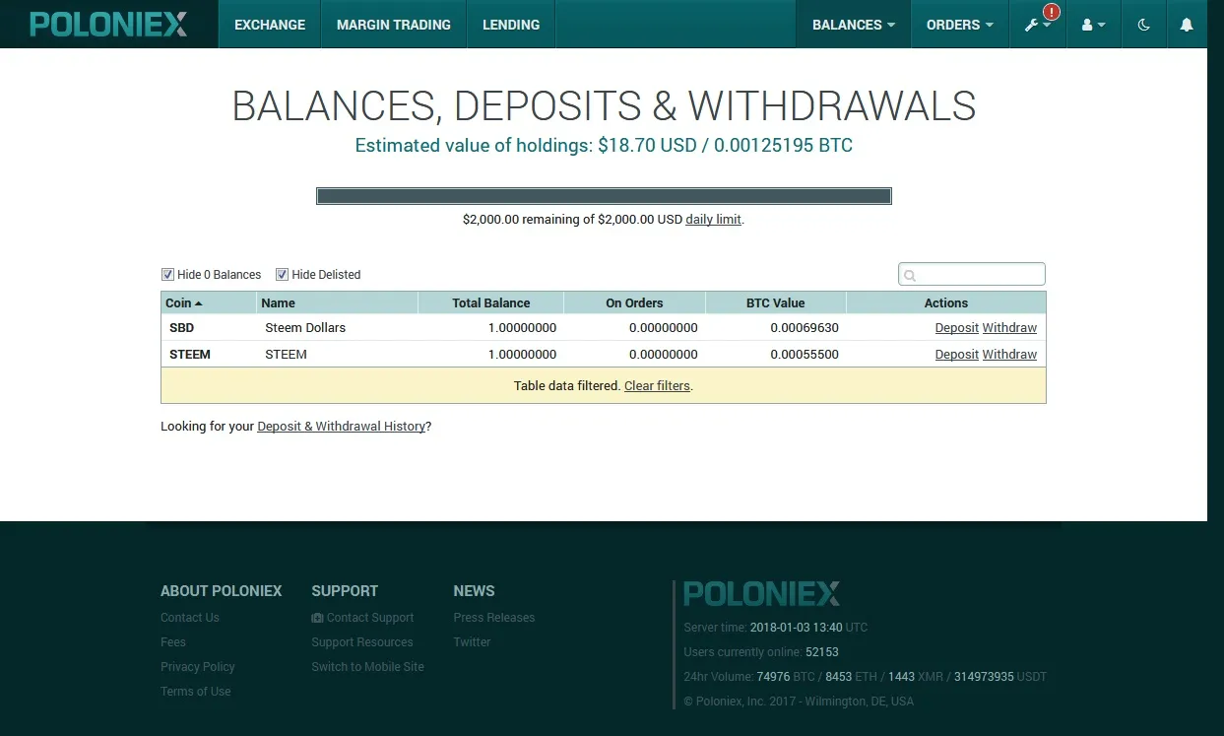Expand the Balances dropdown menu
This screenshot has height=736, width=1224.
tap(854, 25)
